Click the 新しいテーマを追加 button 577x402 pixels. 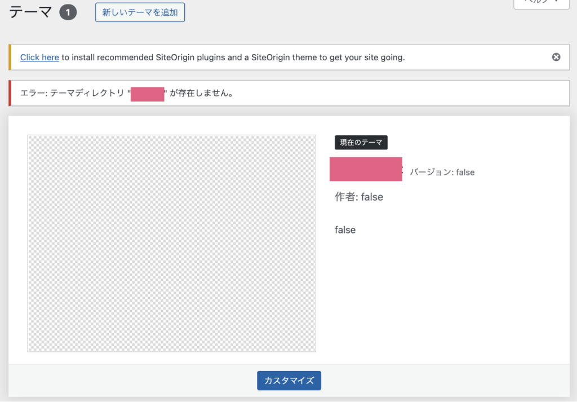[x=140, y=12]
